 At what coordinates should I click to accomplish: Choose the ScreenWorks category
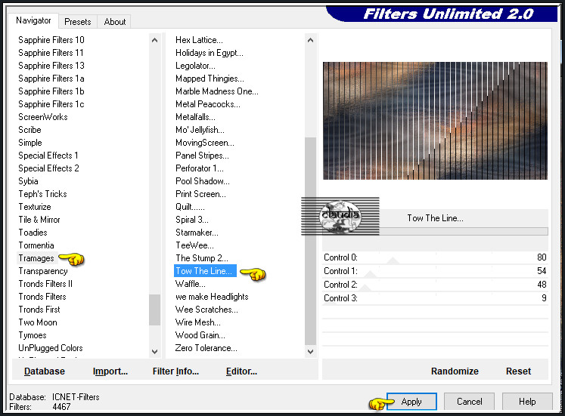point(43,117)
